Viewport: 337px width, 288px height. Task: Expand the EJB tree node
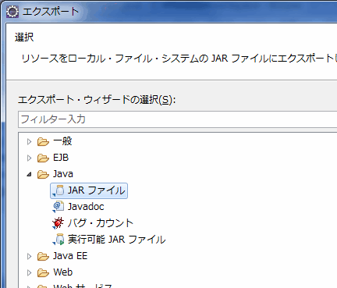pyautogui.click(x=29, y=158)
